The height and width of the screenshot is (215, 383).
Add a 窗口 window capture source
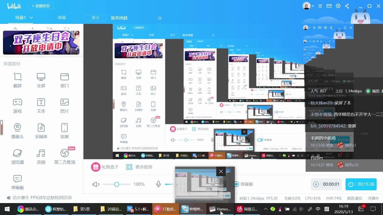pyautogui.click(x=65, y=80)
